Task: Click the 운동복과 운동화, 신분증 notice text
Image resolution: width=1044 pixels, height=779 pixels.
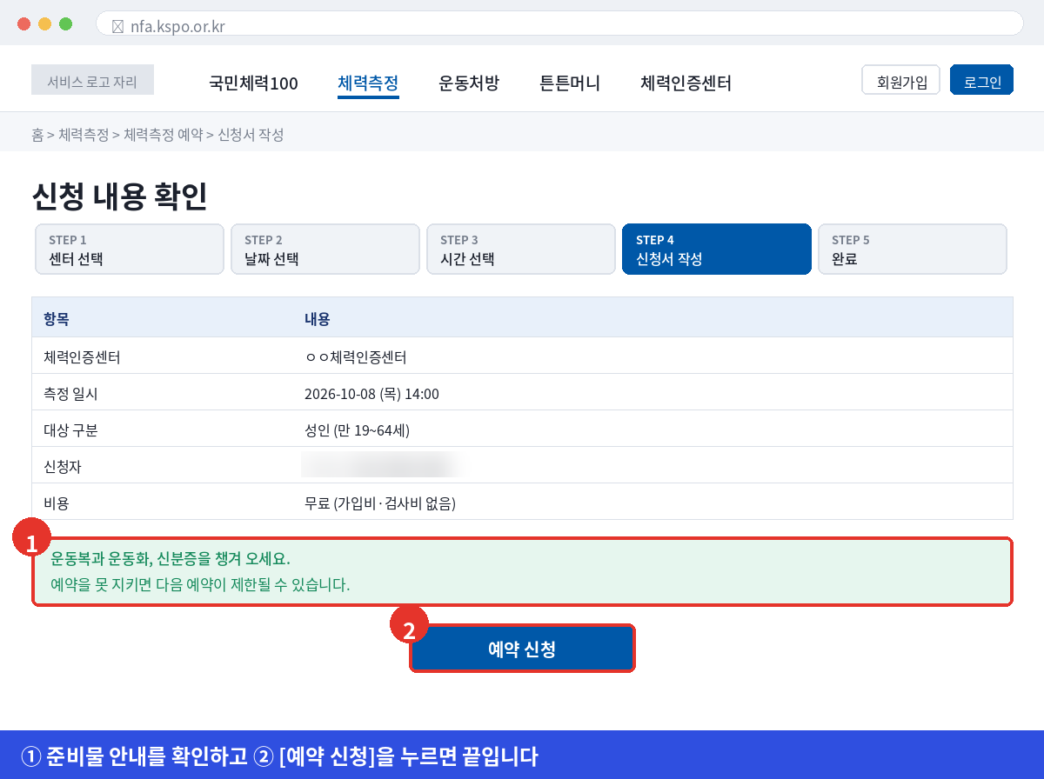Action: (x=171, y=558)
